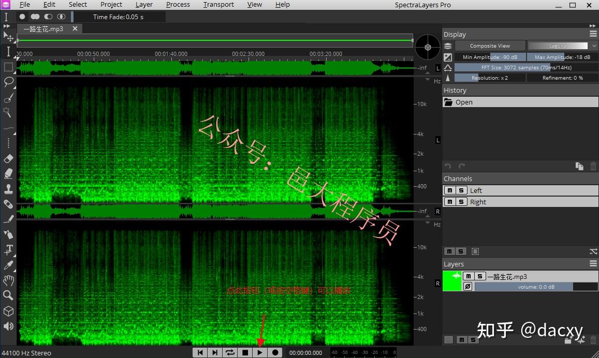This screenshot has width=599, height=358.
Task: Start playback with the Play button
Action: point(260,353)
